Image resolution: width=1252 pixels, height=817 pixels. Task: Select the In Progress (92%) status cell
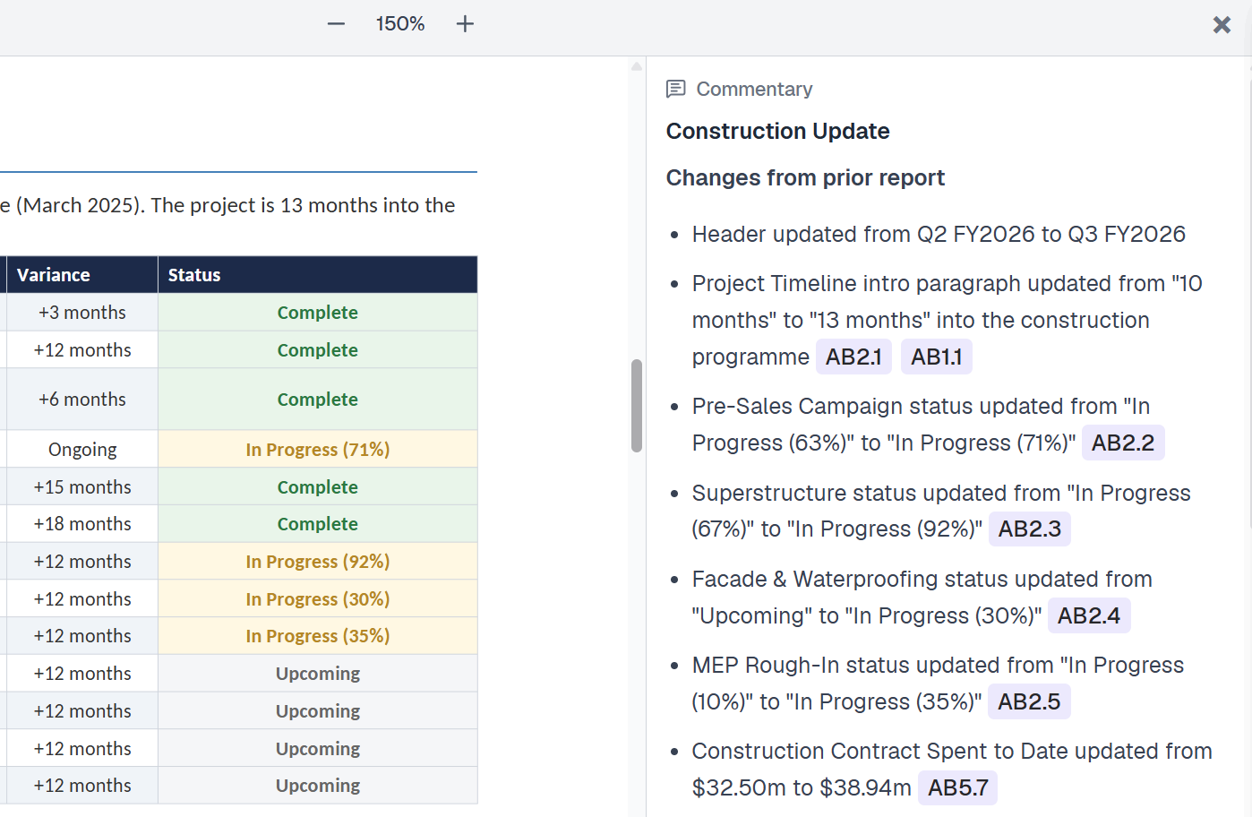317,562
